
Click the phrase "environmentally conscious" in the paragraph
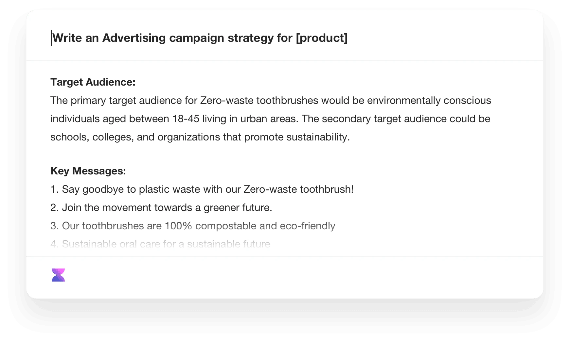[429, 100]
